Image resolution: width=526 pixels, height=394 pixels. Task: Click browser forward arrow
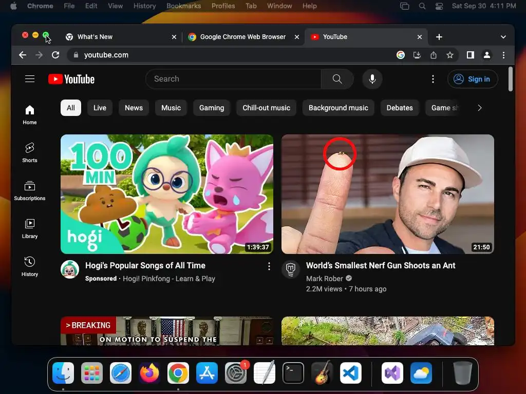(39, 55)
